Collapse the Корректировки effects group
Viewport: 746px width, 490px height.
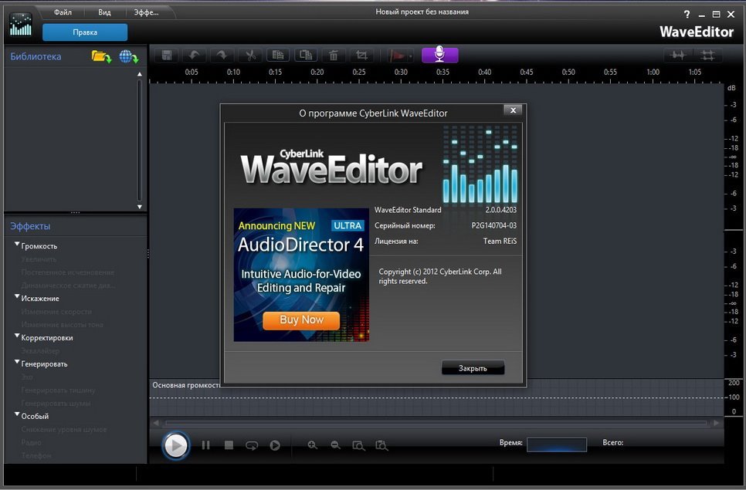[17, 336]
